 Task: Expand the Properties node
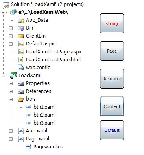click(x=11, y=83)
